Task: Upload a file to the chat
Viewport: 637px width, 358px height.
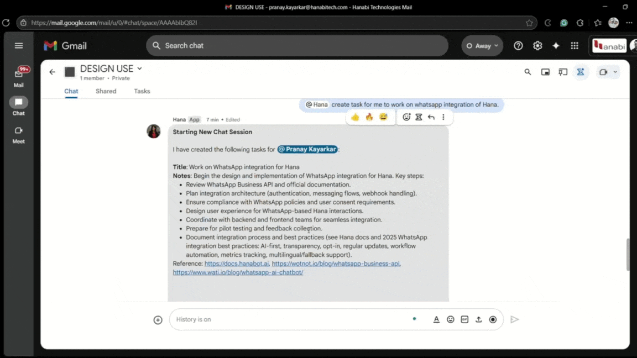Action: (478, 319)
